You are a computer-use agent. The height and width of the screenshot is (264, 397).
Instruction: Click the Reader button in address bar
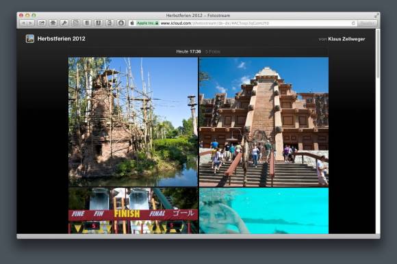pyautogui.click(x=367, y=23)
